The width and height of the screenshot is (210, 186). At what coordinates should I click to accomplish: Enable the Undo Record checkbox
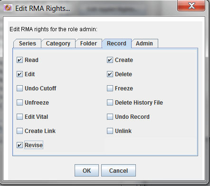[x=110, y=117]
